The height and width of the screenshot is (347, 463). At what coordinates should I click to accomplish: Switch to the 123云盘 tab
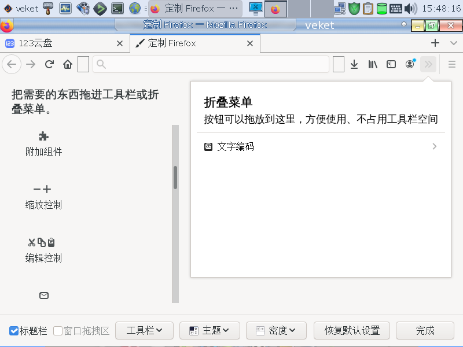[65, 43]
